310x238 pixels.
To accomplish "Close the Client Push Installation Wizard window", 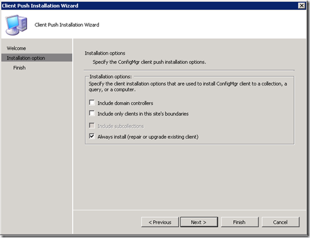I will tap(301, 6).
